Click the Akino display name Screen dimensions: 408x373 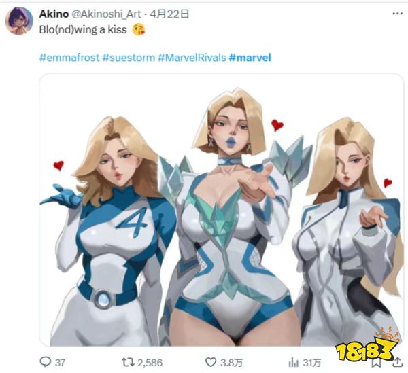tap(54, 14)
